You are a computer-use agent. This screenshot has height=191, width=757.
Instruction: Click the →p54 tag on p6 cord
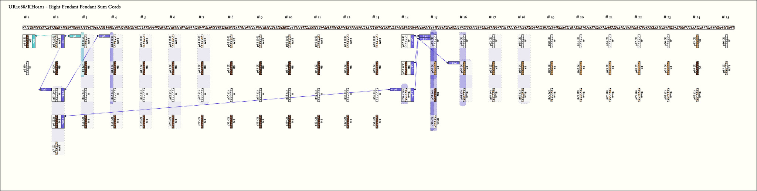click(x=63, y=122)
